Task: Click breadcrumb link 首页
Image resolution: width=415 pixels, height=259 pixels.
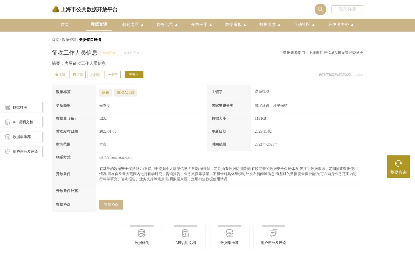Action: point(56,40)
